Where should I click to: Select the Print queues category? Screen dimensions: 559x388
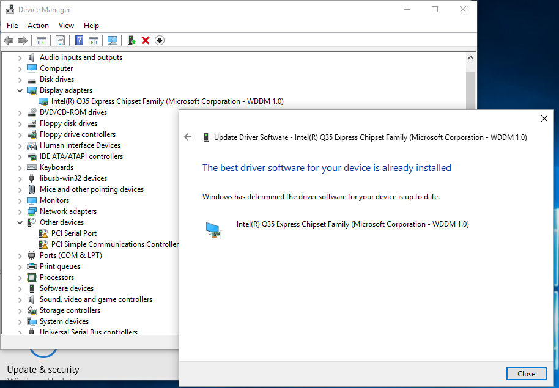pyautogui.click(x=60, y=266)
